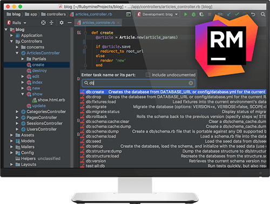Image resolution: width=270 pixels, height=204 pixels.
Task: Close the articles_controller.rb tab
Action: pos(118,23)
